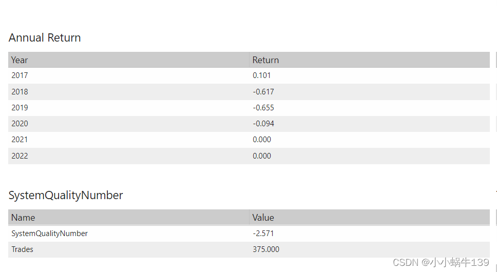Screen dimensions: 497x272
Task: Click the 2017 year cell
Action: pyautogui.click(x=20, y=75)
